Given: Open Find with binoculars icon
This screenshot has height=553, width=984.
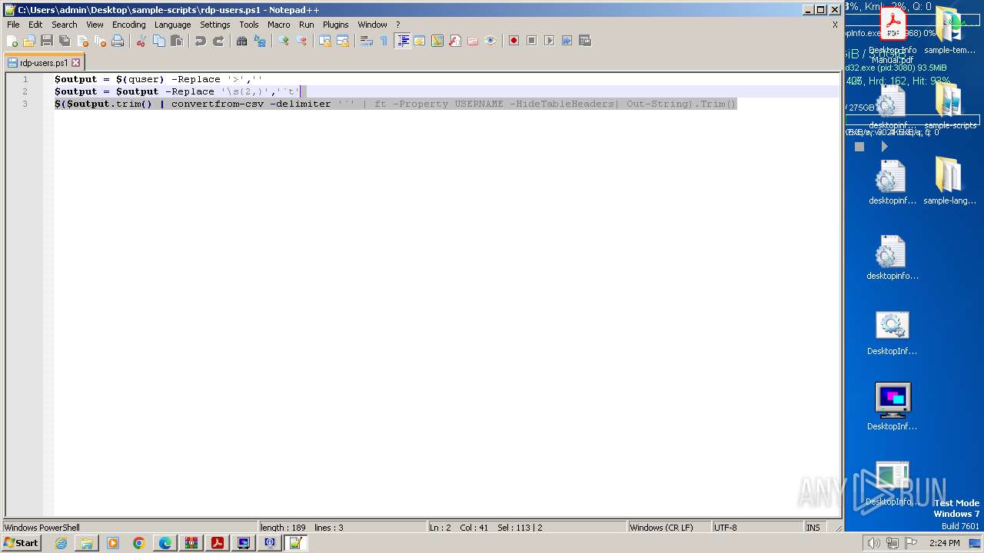Looking at the screenshot, I should pyautogui.click(x=242, y=41).
